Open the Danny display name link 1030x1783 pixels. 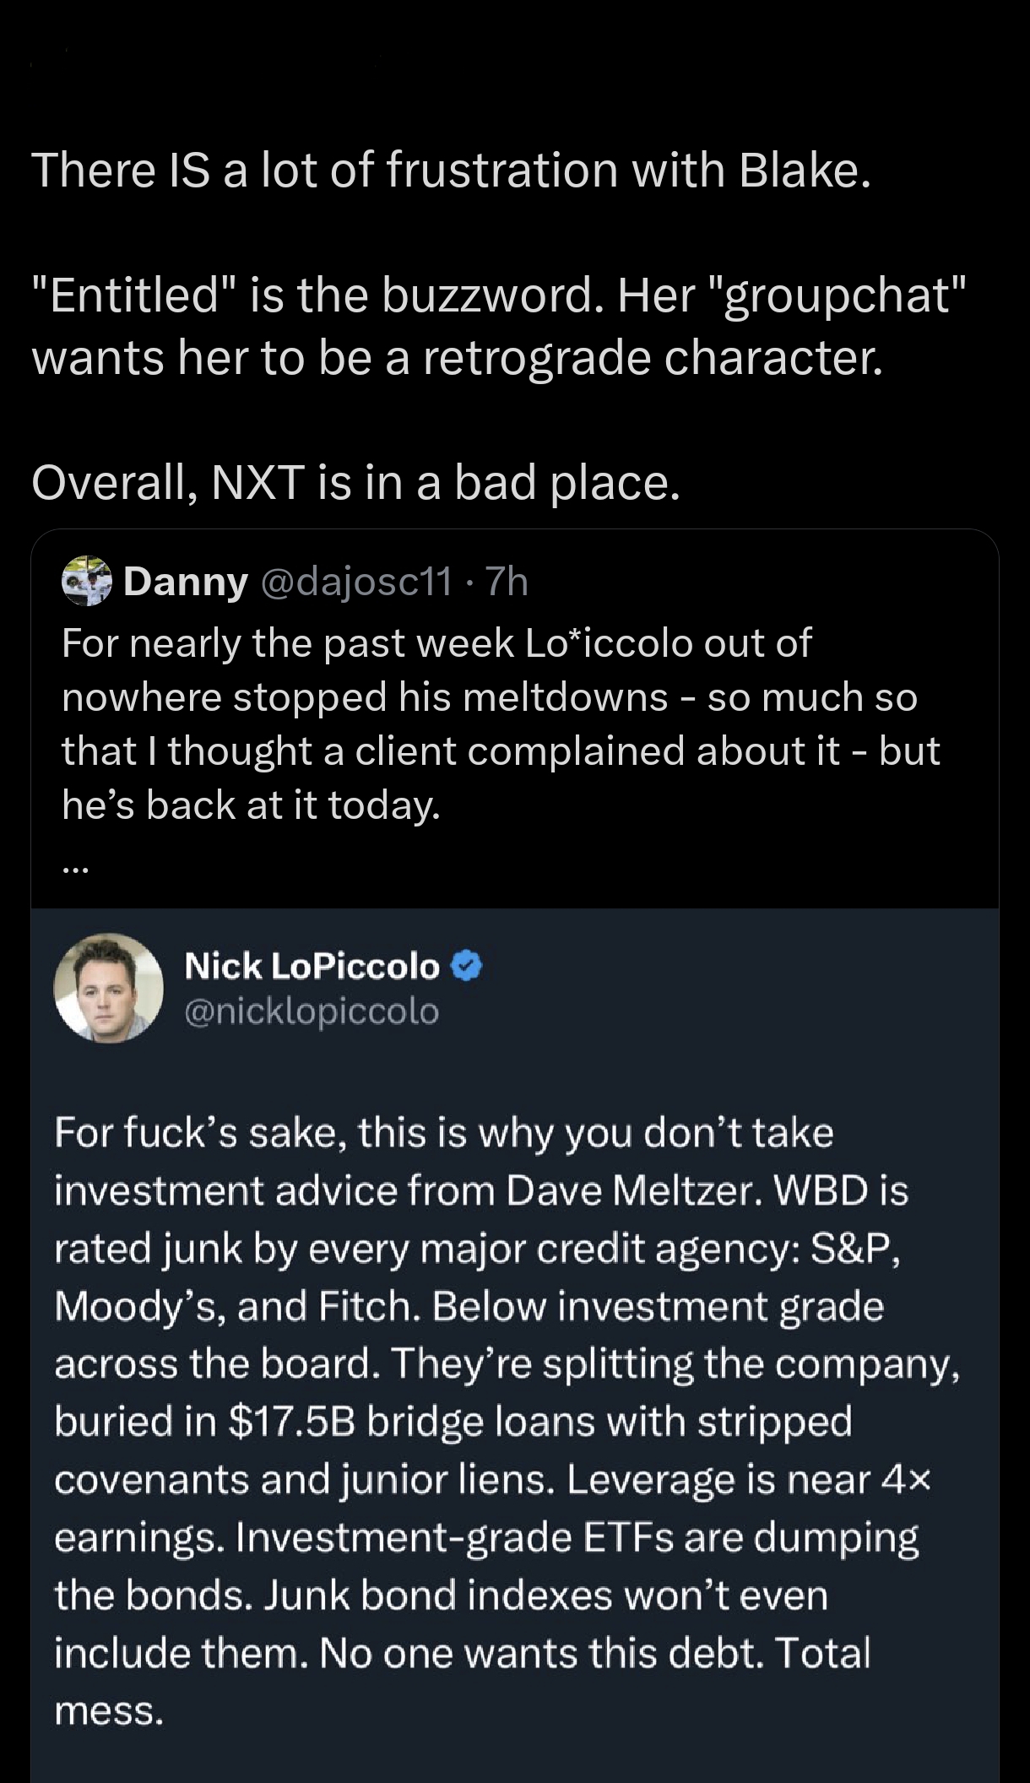pyautogui.click(x=186, y=582)
